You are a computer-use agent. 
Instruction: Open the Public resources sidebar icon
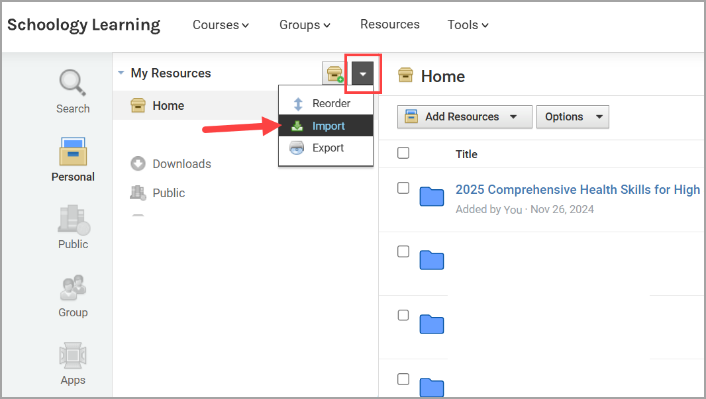click(73, 220)
